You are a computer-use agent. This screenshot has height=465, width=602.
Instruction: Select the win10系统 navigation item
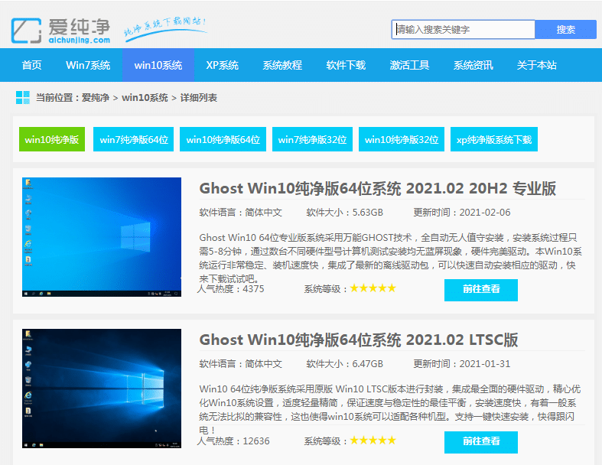click(158, 65)
